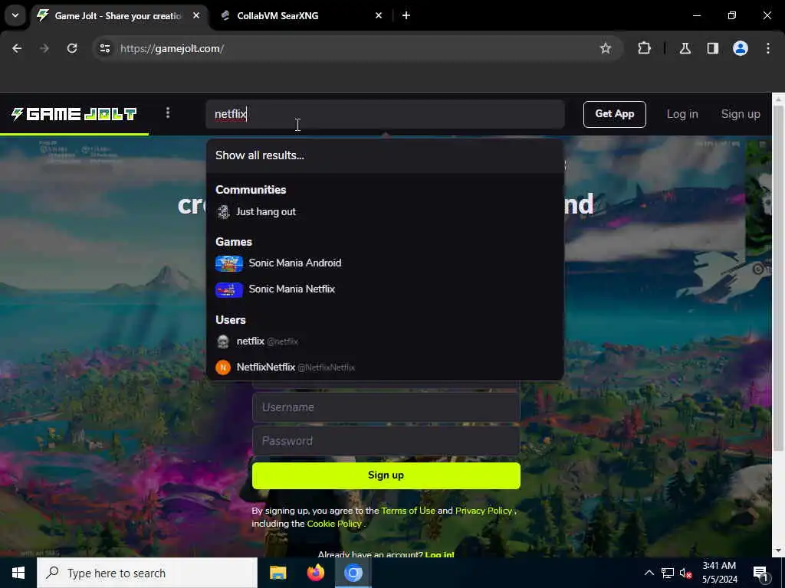Open the three-dot menu beside Game Jolt logo
785x588 pixels.
[168, 113]
